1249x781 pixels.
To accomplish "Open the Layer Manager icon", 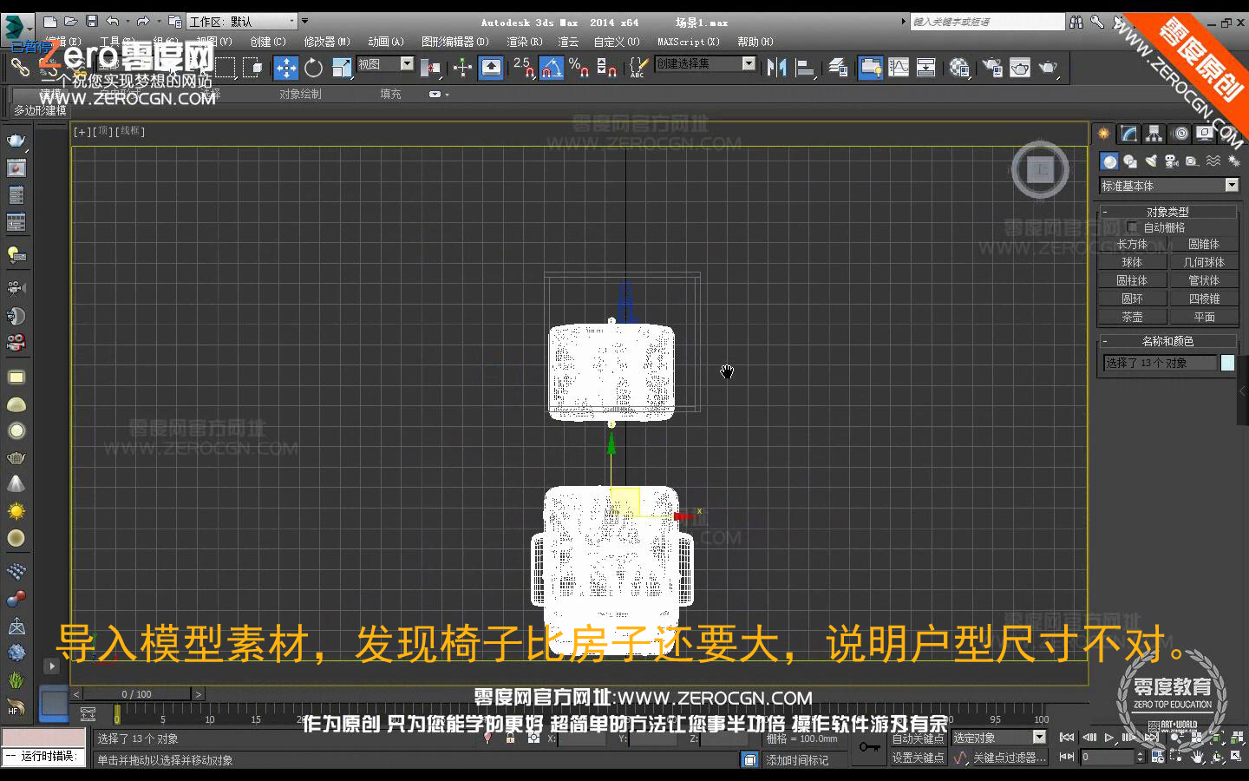I will tap(838, 68).
